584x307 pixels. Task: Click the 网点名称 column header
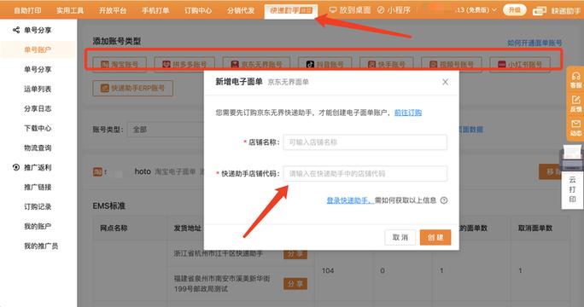[x=114, y=228]
